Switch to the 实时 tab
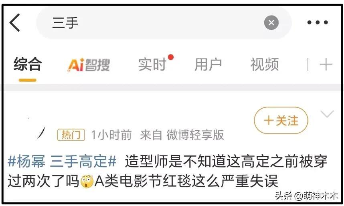Screen dimensions: 344x206 [x=152, y=65]
